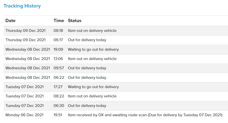Screen dimensions: 228x123
Task: Select the Monday 06 Dec 2021 date
Action: [24, 115]
